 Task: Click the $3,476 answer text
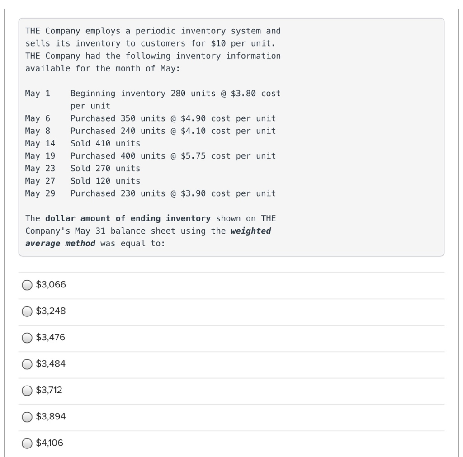point(50,337)
